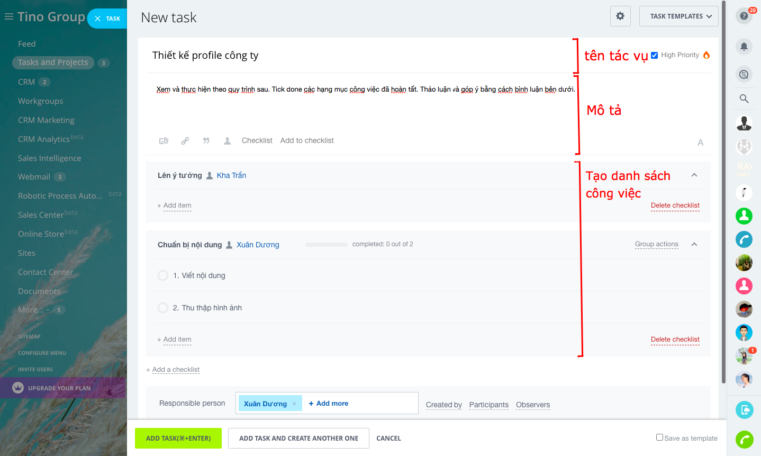Open the blue phone call avatar icon

pyautogui.click(x=744, y=239)
